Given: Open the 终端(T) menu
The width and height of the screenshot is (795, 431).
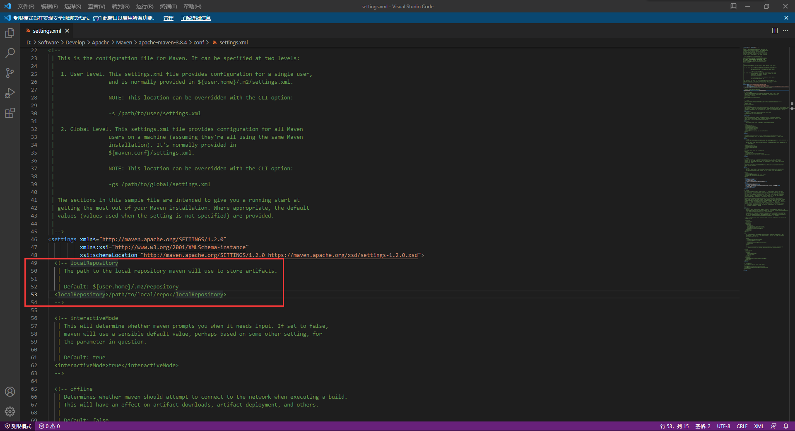Looking at the screenshot, I should (168, 6).
